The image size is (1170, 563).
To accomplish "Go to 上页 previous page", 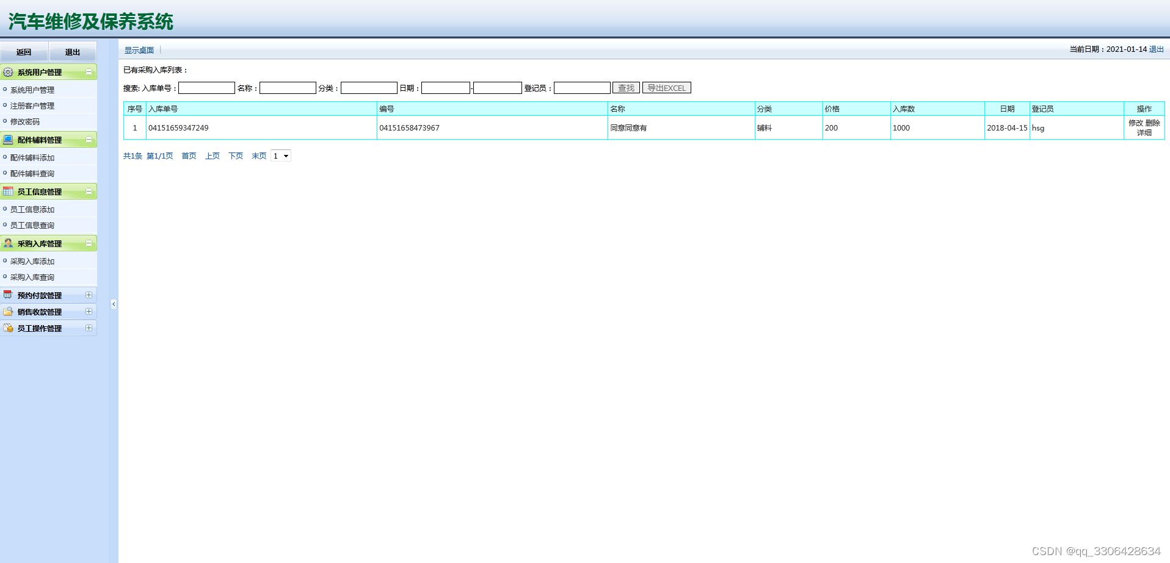I will [213, 156].
